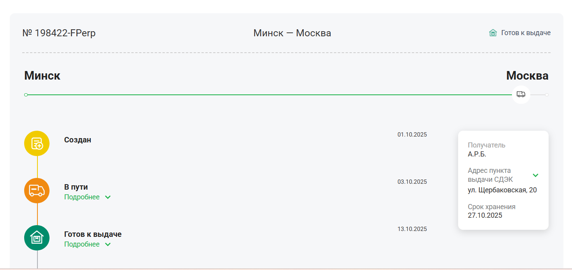The width and height of the screenshot is (572, 270).
Task: Click the green Готов к выдаче warehouse icon
Action: pyautogui.click(x=37, y=238)
